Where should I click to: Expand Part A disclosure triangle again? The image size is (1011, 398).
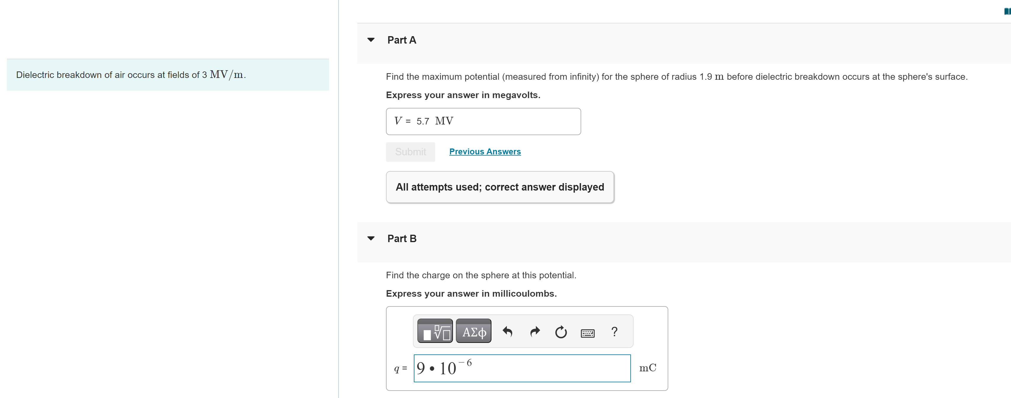pyautogui.click(x=371, y=40)
